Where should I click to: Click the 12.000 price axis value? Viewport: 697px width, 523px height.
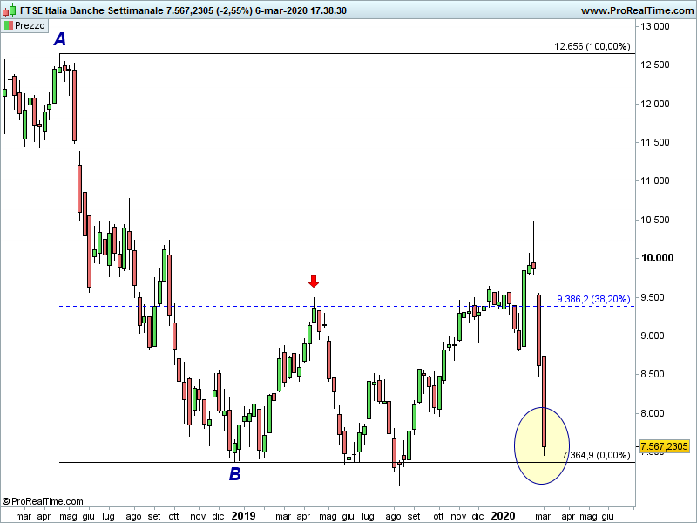[655, 104]
